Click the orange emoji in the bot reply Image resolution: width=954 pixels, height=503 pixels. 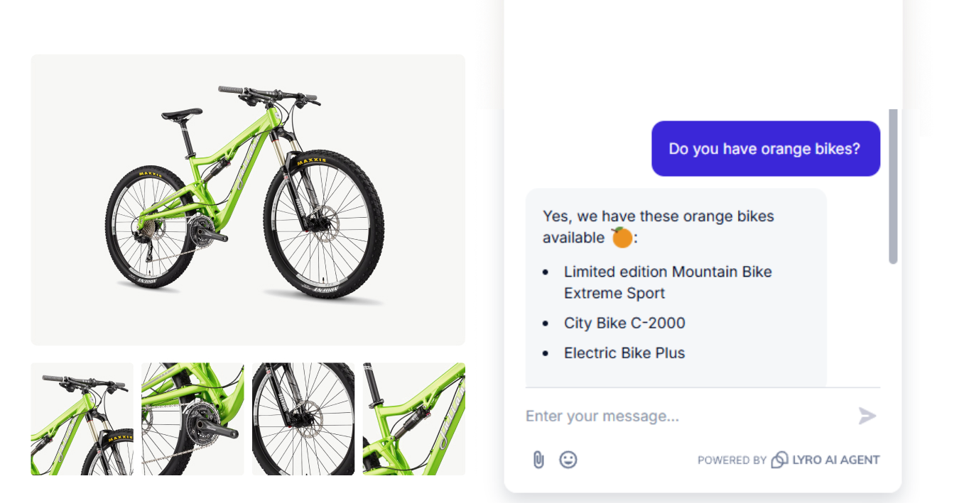point(621,236)
